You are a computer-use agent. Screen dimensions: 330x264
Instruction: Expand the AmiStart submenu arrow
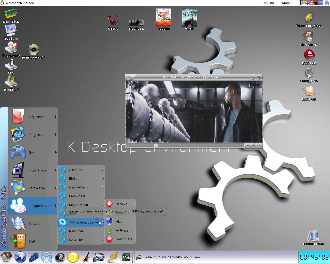(x=103, y=170)
